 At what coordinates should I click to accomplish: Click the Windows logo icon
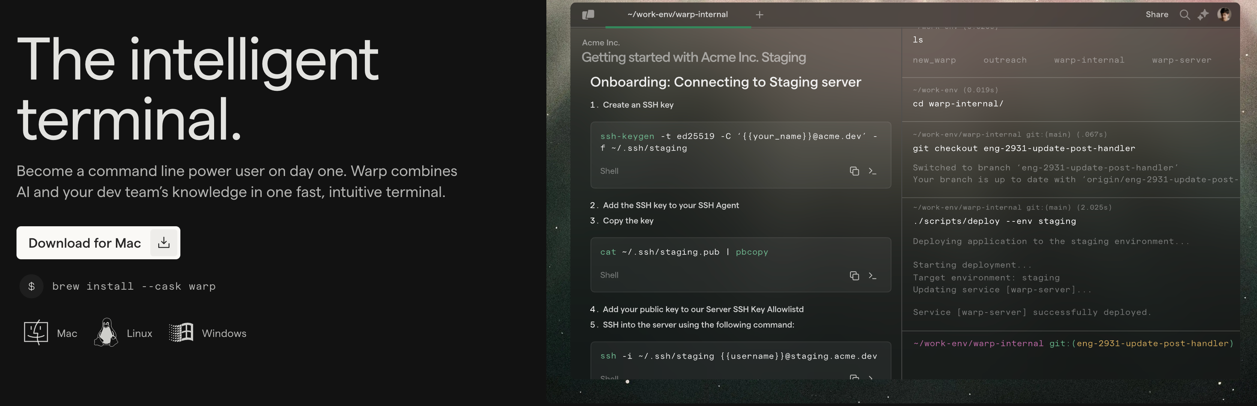(181, 332)
